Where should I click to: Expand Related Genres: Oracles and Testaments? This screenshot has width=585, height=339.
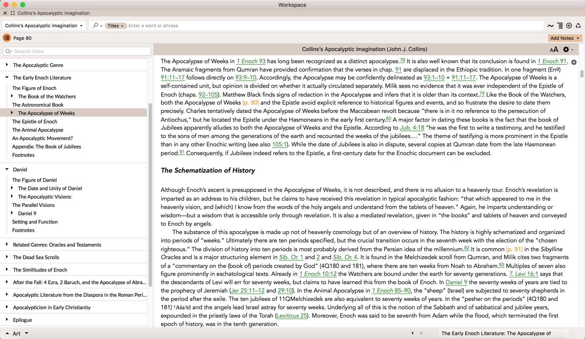point(7,245)
